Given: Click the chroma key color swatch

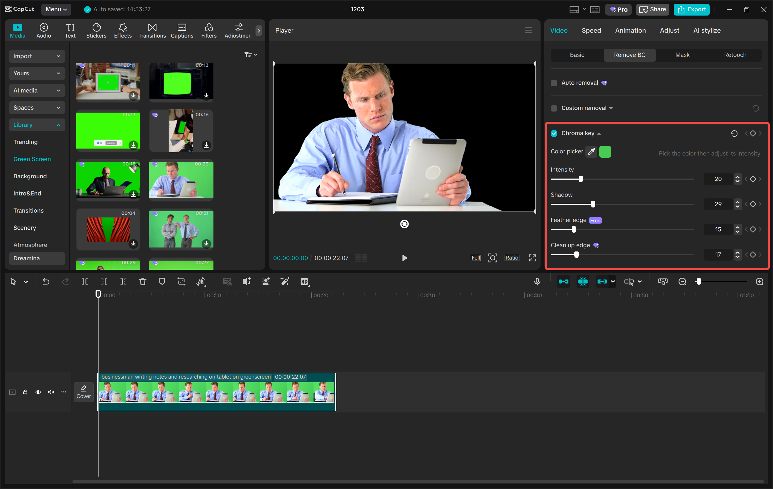Looking at the screenshot, I should 605,152.
